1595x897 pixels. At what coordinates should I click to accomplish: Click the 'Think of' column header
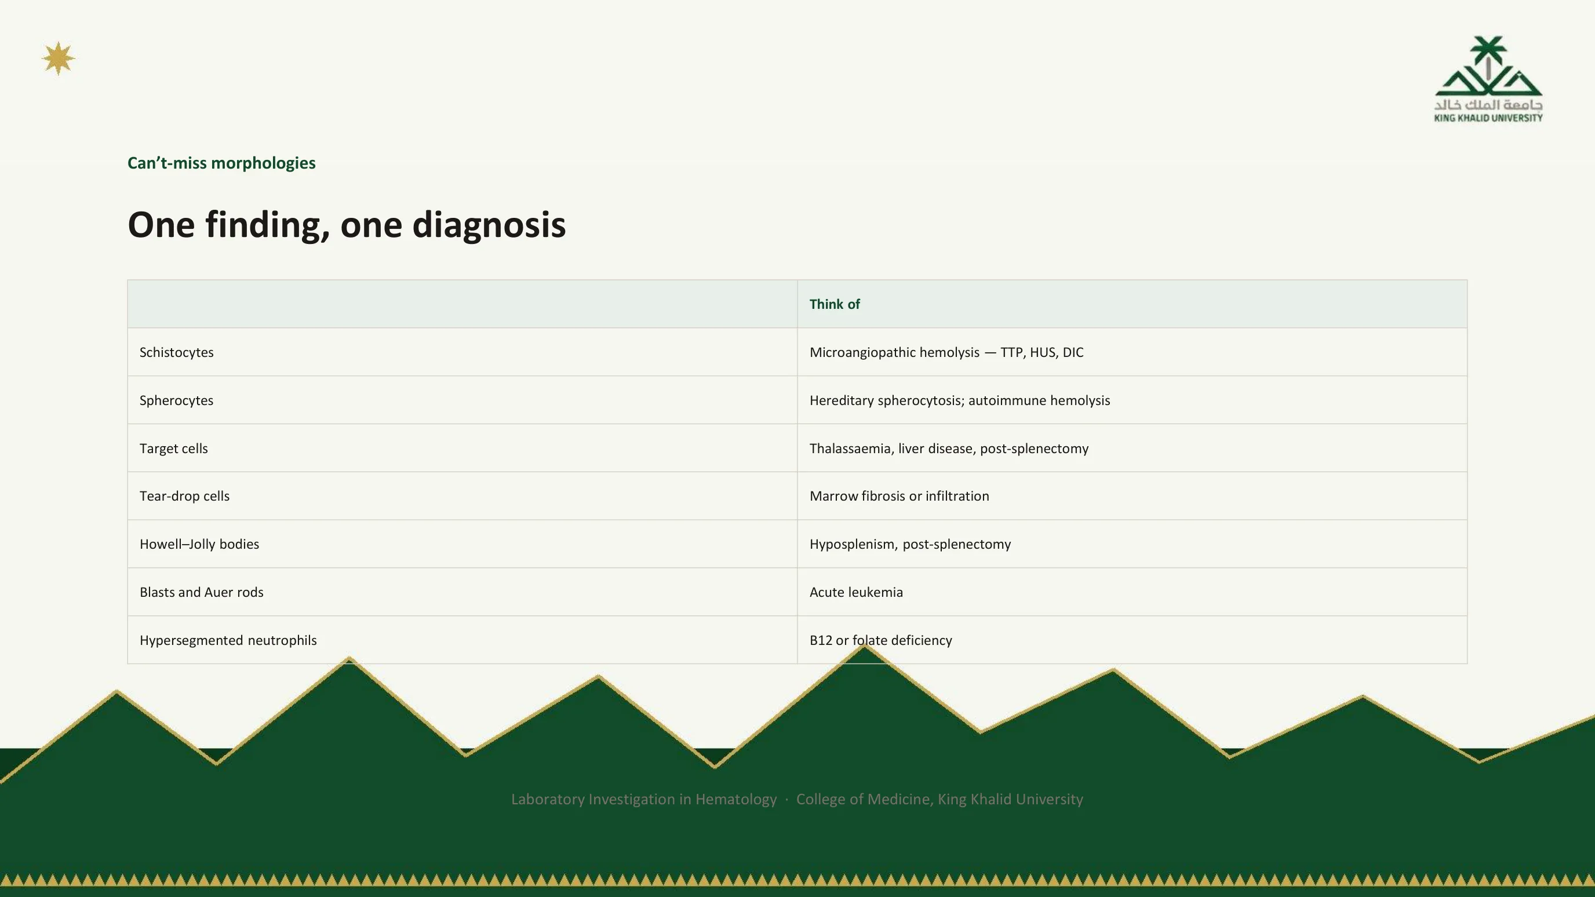(1132, 304)
